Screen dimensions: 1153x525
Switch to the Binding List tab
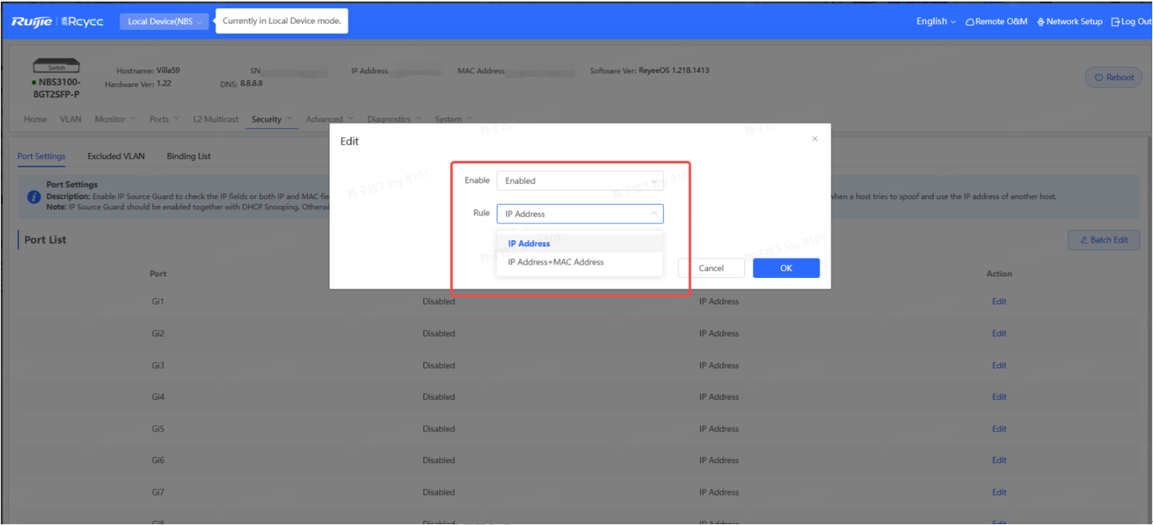(189, 156)
